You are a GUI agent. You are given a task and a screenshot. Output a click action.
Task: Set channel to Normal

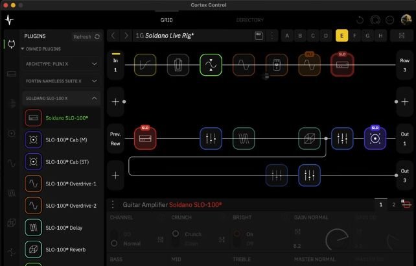[115, 243]
